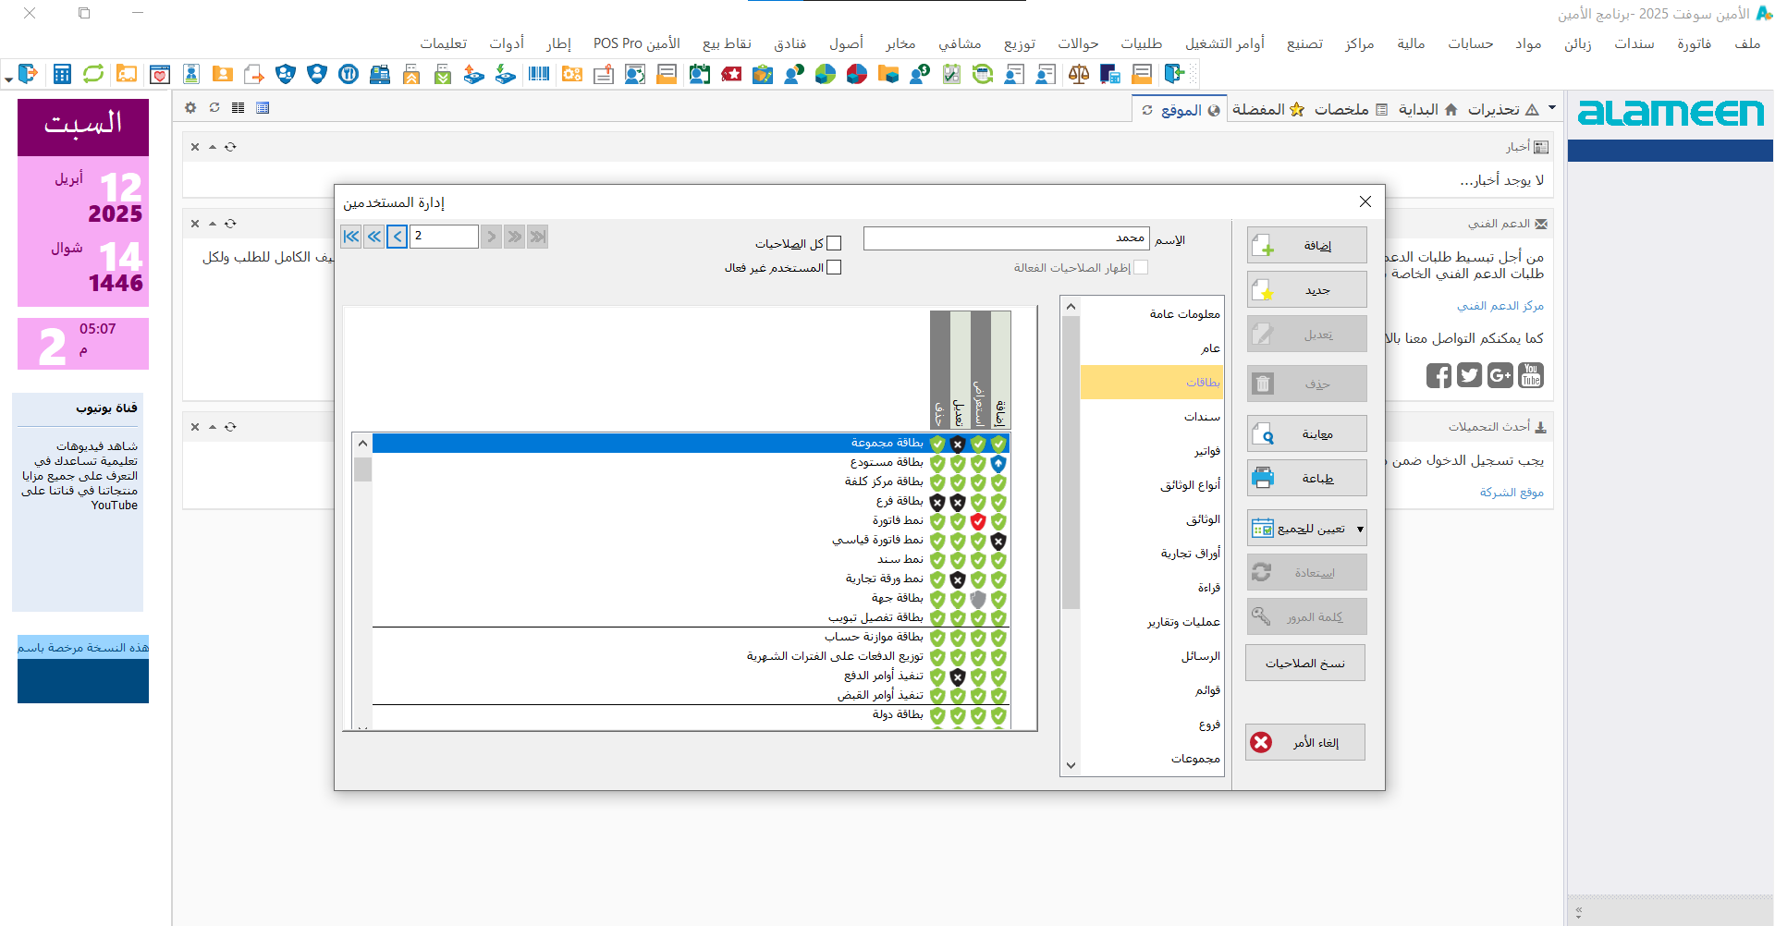Click the cash register icon in toolbar

click(380, 75)
